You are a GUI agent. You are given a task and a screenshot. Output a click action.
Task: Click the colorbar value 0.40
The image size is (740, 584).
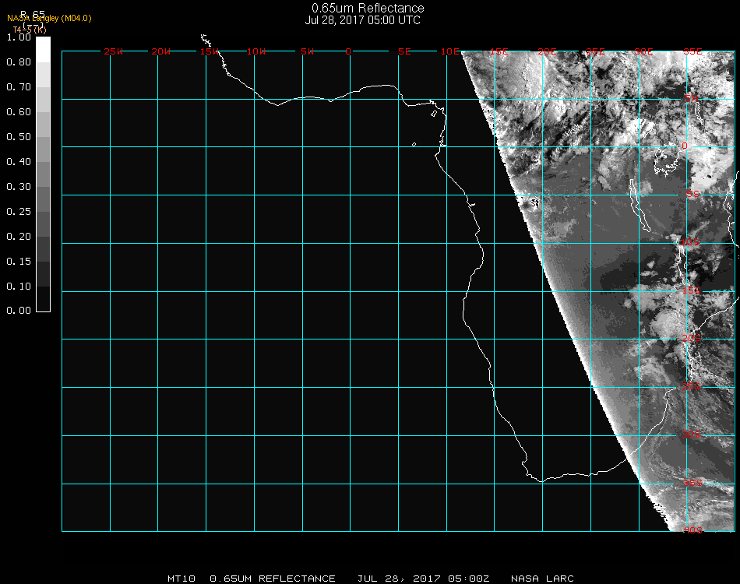[19, 162]
